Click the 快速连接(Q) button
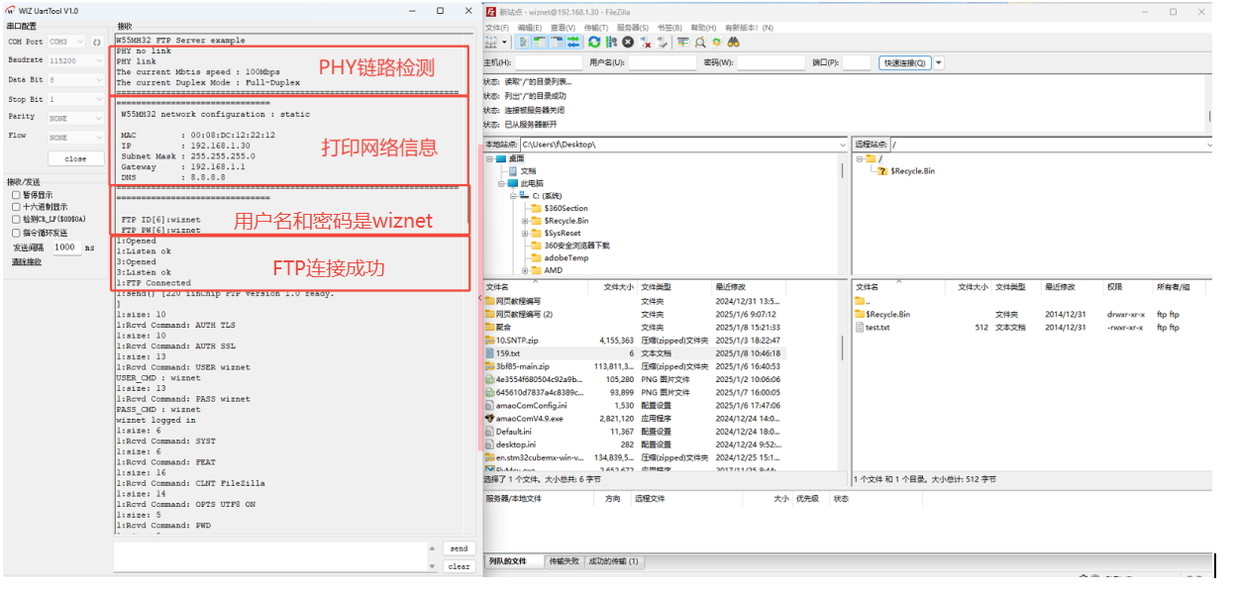Viewport: 1237px width, 592px height. click(905, 62)
